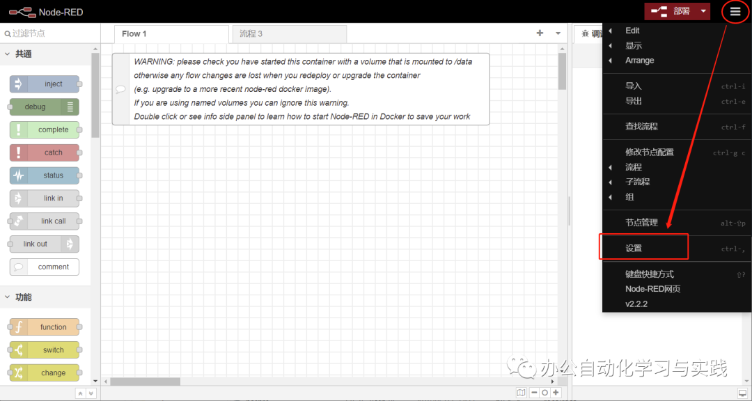
Task: Choose 修改节点配置 from the menu
Action: (x=676, y=152)
